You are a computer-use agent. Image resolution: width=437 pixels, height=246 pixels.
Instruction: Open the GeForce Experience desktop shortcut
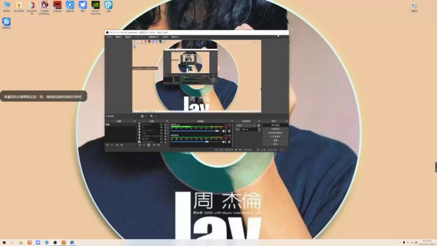(95, 7)
